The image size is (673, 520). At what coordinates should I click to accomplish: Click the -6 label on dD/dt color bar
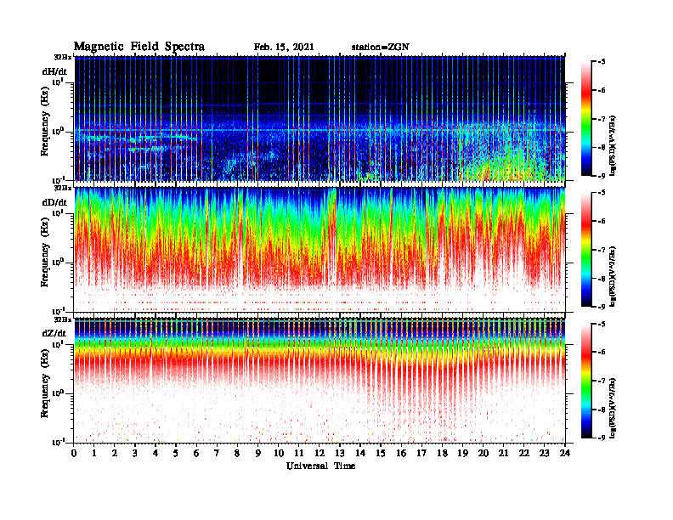(602, 221)
